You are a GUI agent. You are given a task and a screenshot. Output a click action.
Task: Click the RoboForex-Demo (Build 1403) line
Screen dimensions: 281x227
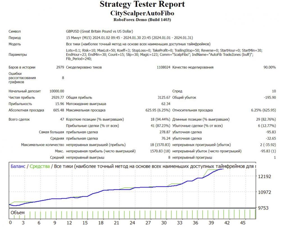pos(142,20)
